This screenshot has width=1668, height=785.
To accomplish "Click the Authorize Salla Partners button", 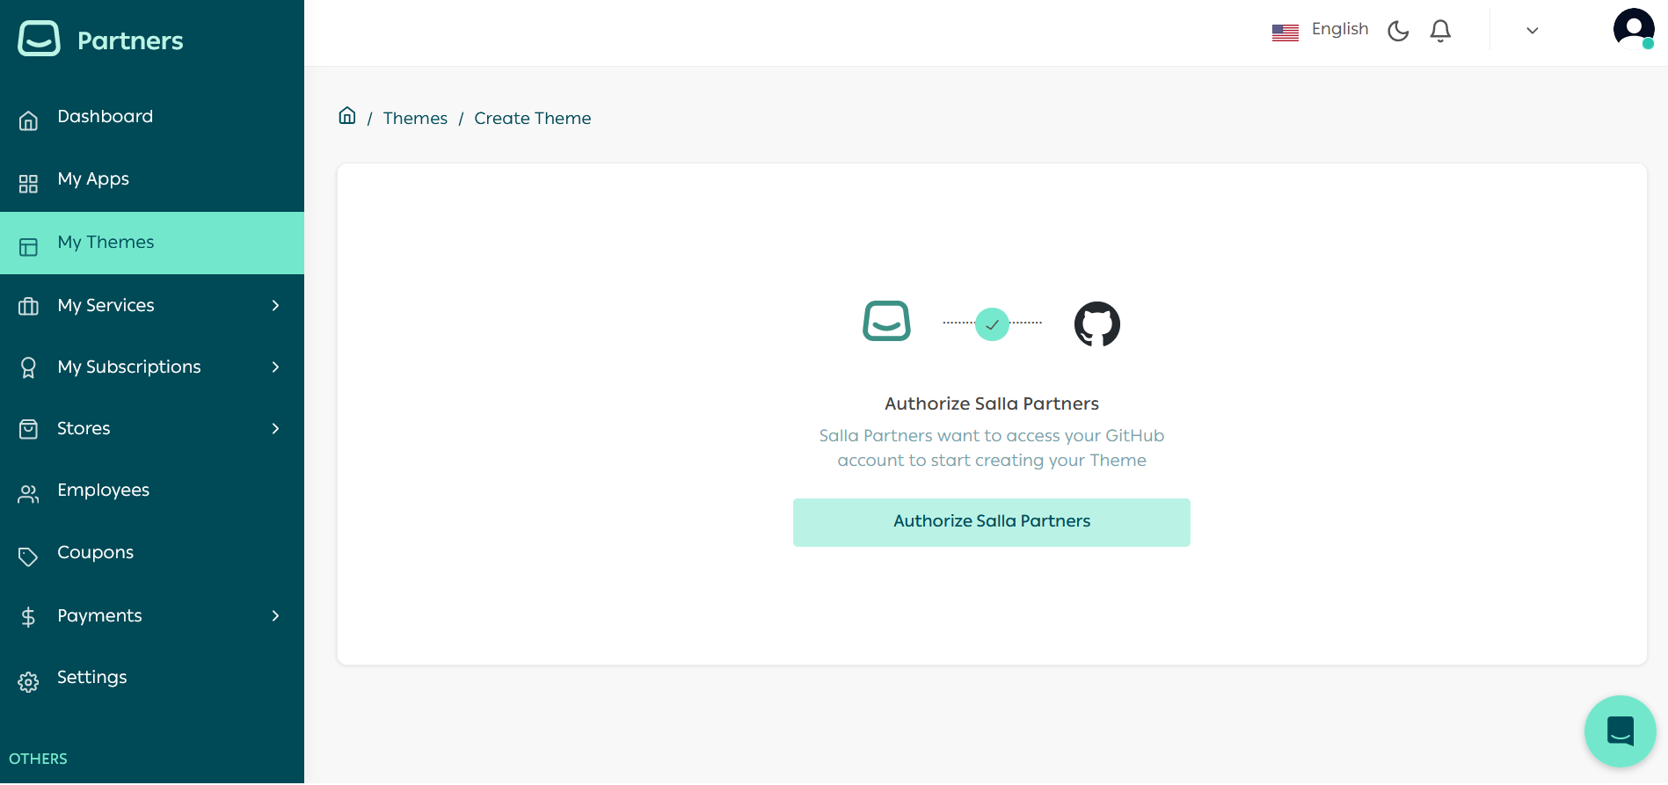I will (992, 522).
